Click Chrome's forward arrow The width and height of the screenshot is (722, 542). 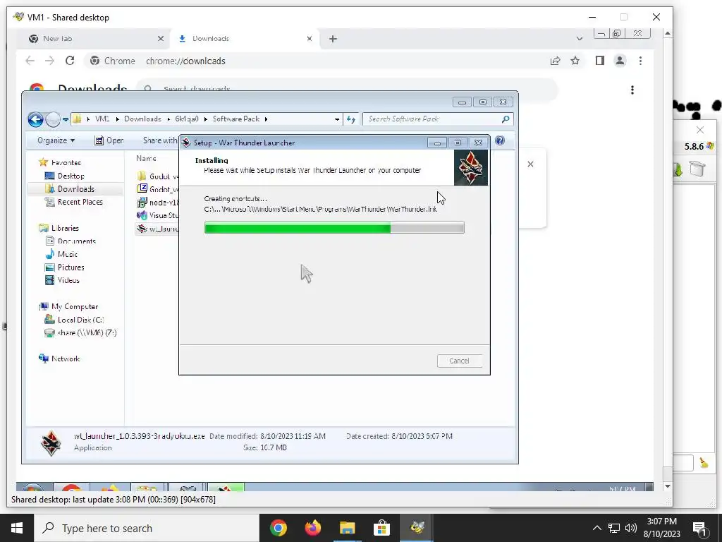pyautogui.click(x=50, y=61)
